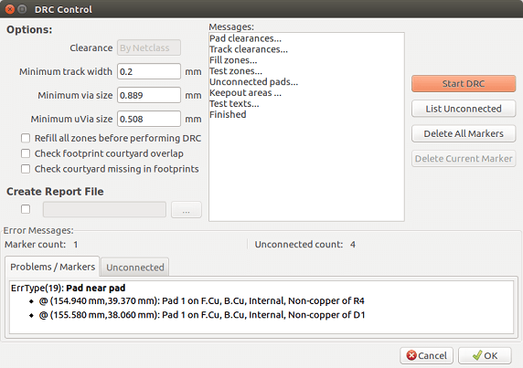Click the OK button with green checkmark
Viewport: 523px width, 368px height.
pyautogui.click(x=485, y=356)
